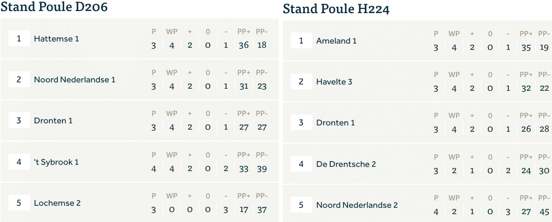
Task: Click the 't Sybrook 1 team
Action: 56,162
